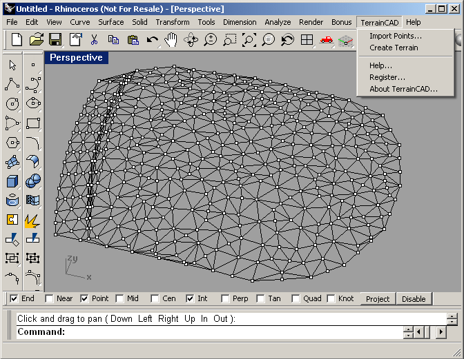Open the Curve menu
The image size is (464, 359).
[x=80, y=22]
